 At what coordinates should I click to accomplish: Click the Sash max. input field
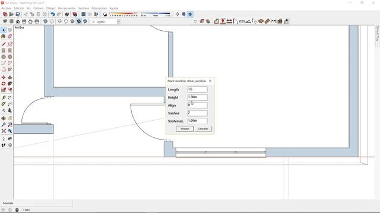coord(197,121)
